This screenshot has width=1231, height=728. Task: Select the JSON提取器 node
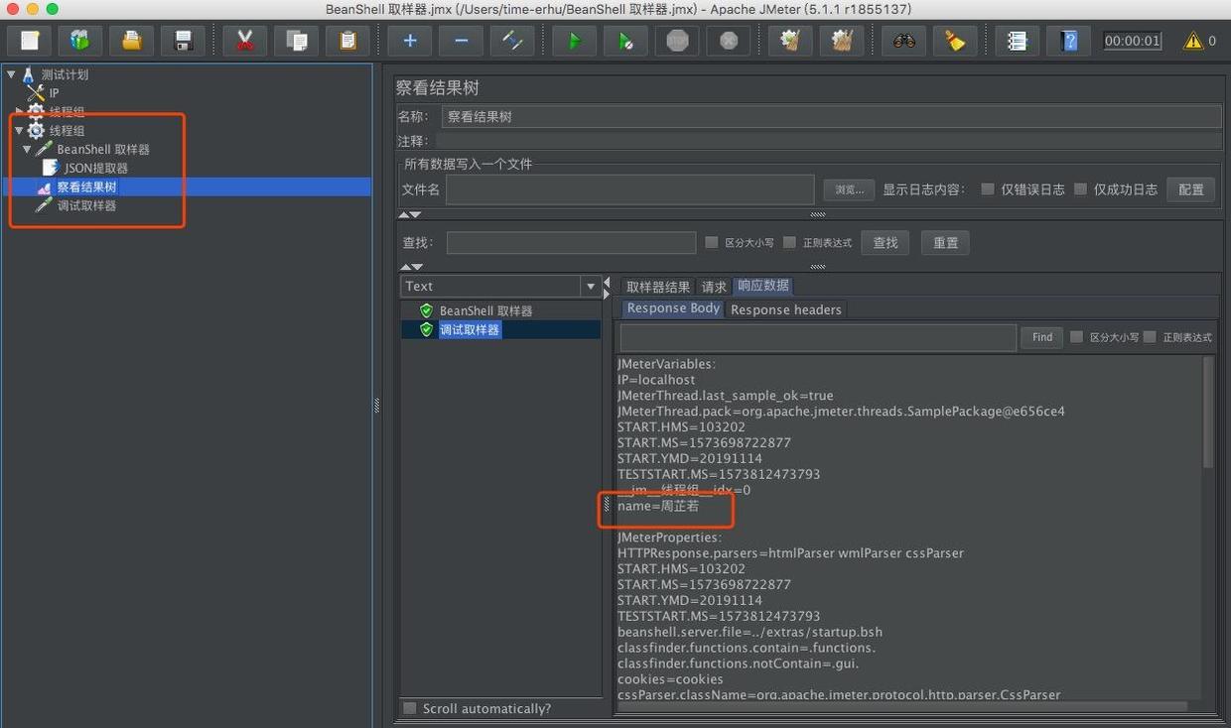pos(96,168)
